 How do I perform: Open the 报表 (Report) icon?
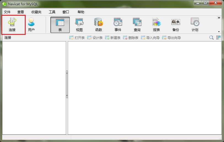coord(156,25)
